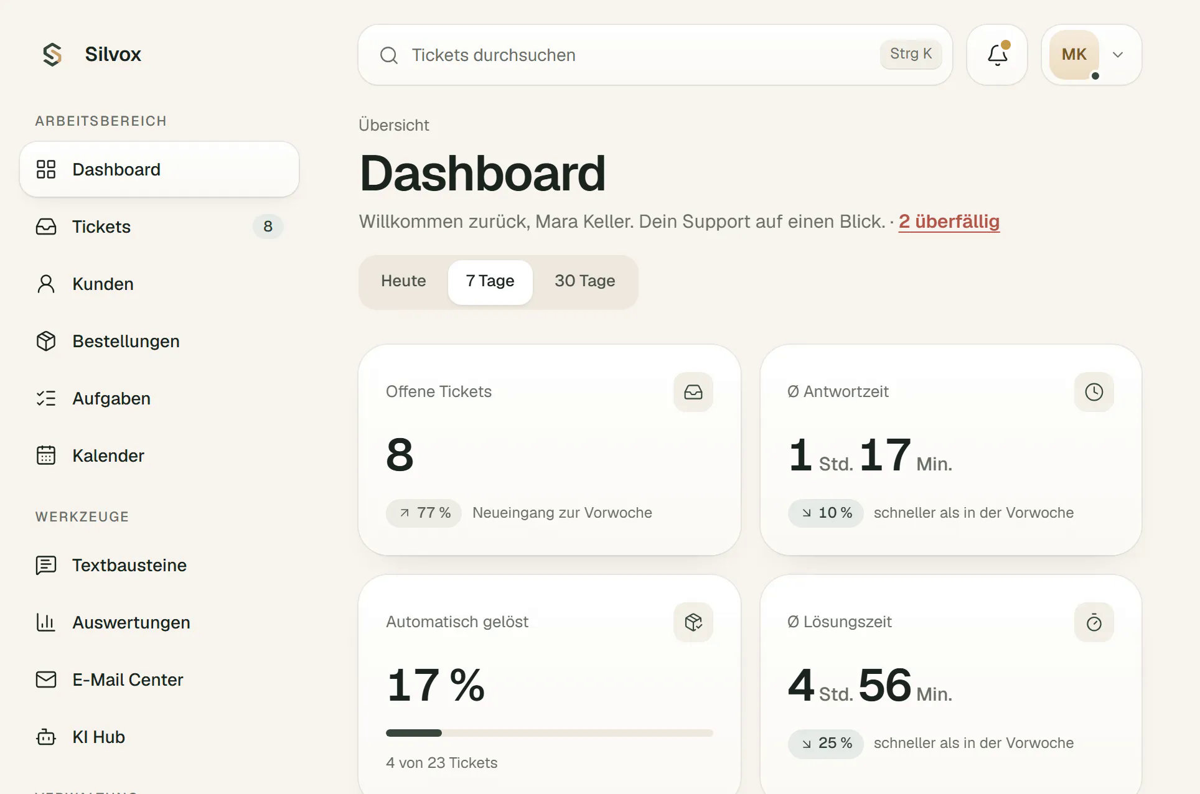This screenshot has width=1200, height=794.
Task: Click the KI Hub robot icon
Action: [x=46, y=737]
